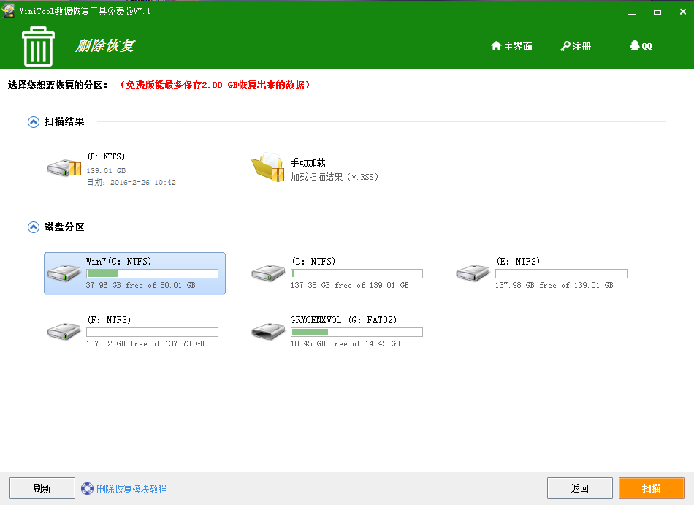Click the D: partition usage bar
694x505 pixels.
356,274
